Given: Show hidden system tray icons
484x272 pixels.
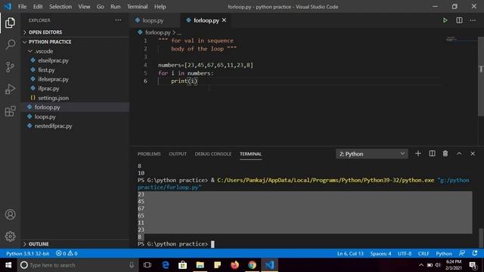Looking at the screenshot, I should pos(421,265).
